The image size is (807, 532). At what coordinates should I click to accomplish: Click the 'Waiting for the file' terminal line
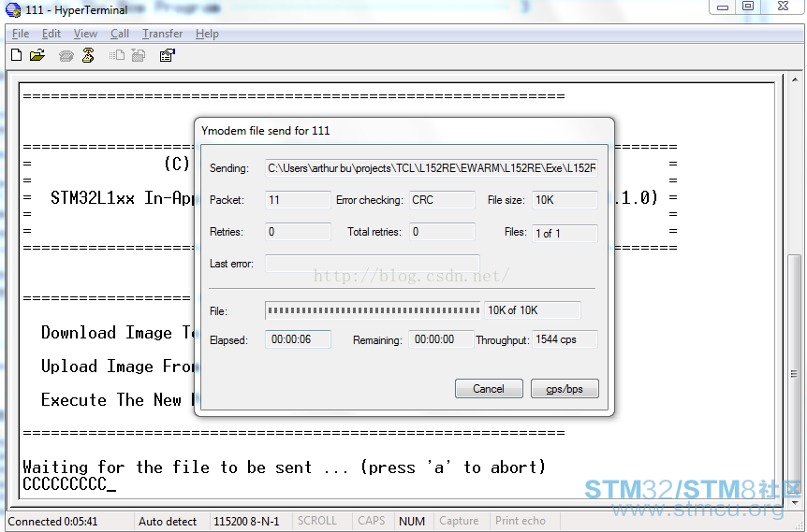tap(284, 467)
